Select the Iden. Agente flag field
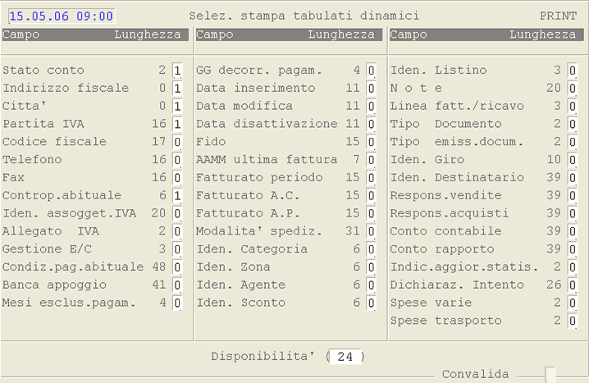The width and height of the screenshot is (589, 383). pyautogui.click(x=371, y=285)
